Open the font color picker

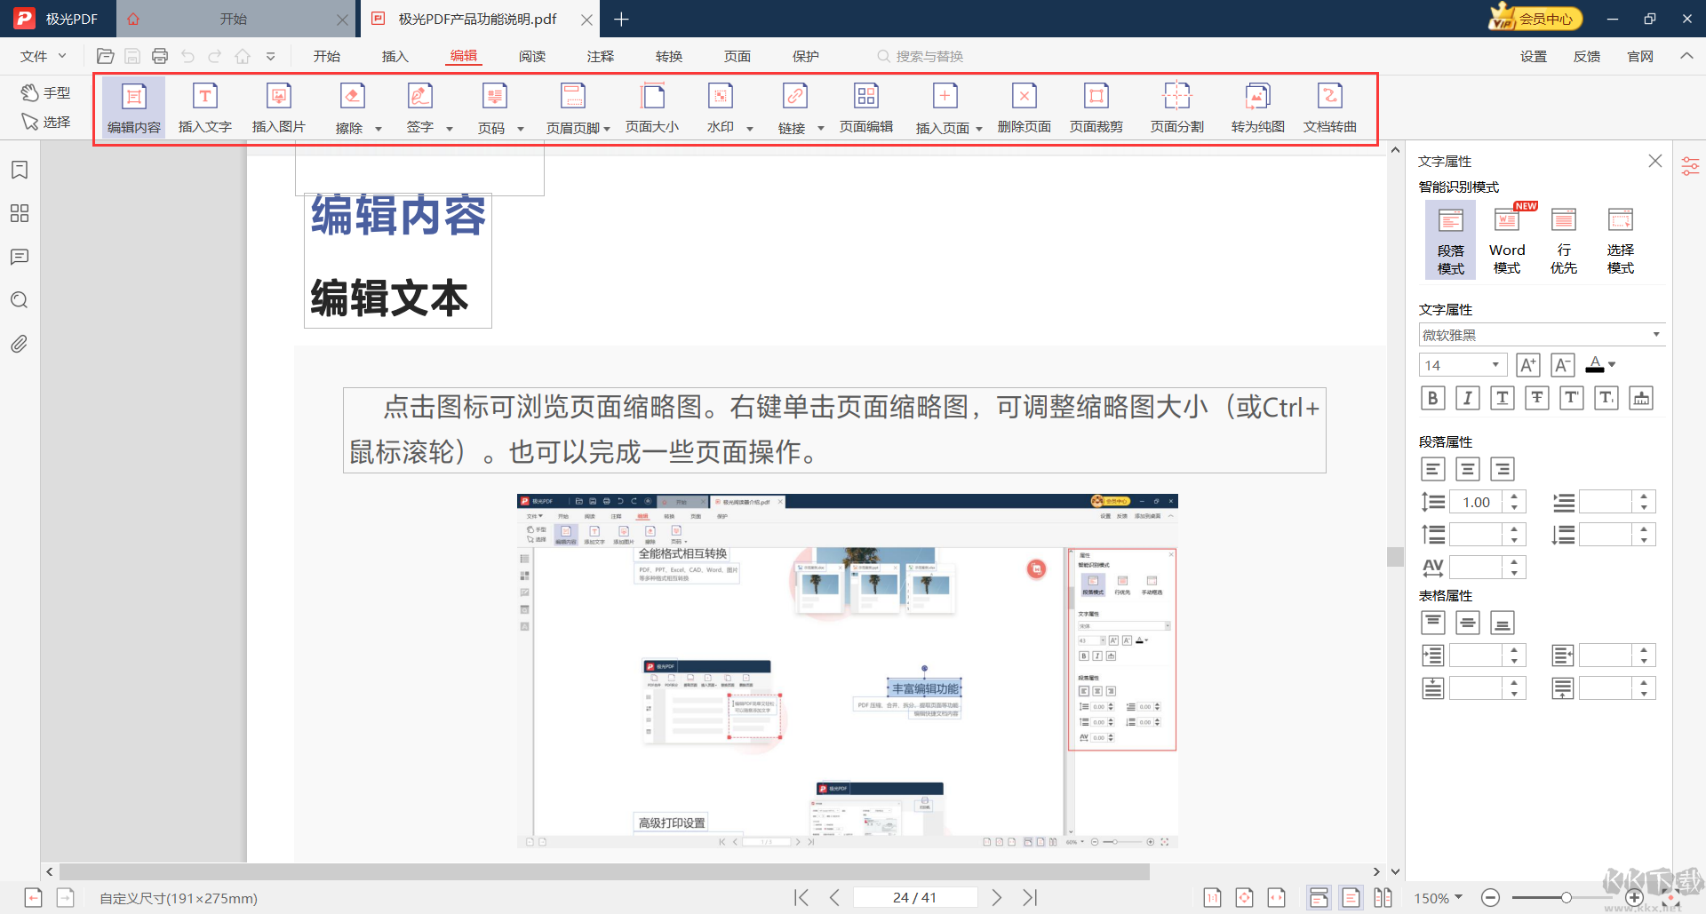tap(1601, 364)
